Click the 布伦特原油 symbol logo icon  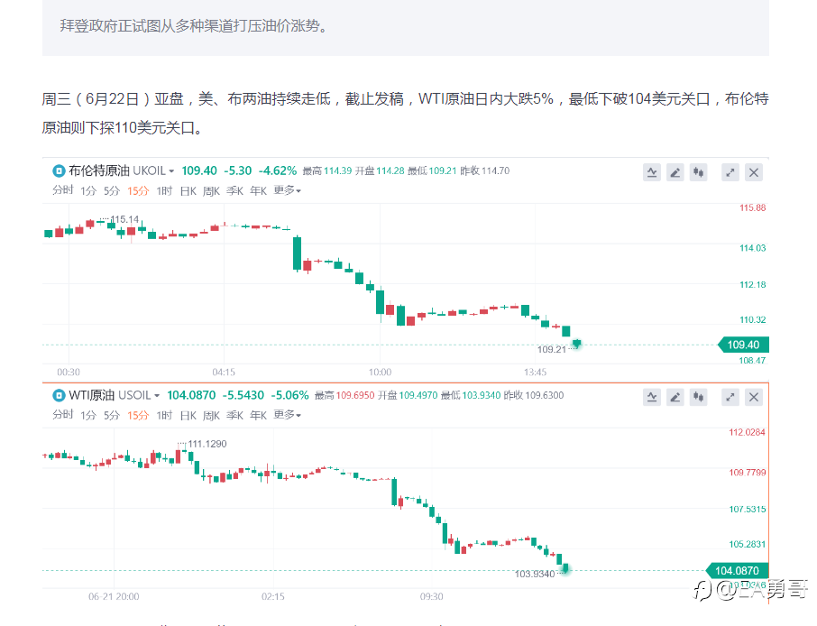click(60, 170)
